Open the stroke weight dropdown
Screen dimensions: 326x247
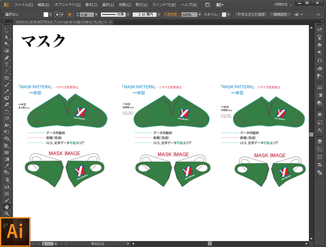pos(96,15)
